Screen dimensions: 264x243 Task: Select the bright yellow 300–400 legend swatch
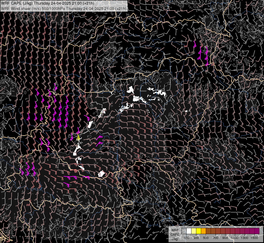coord(199,231)
